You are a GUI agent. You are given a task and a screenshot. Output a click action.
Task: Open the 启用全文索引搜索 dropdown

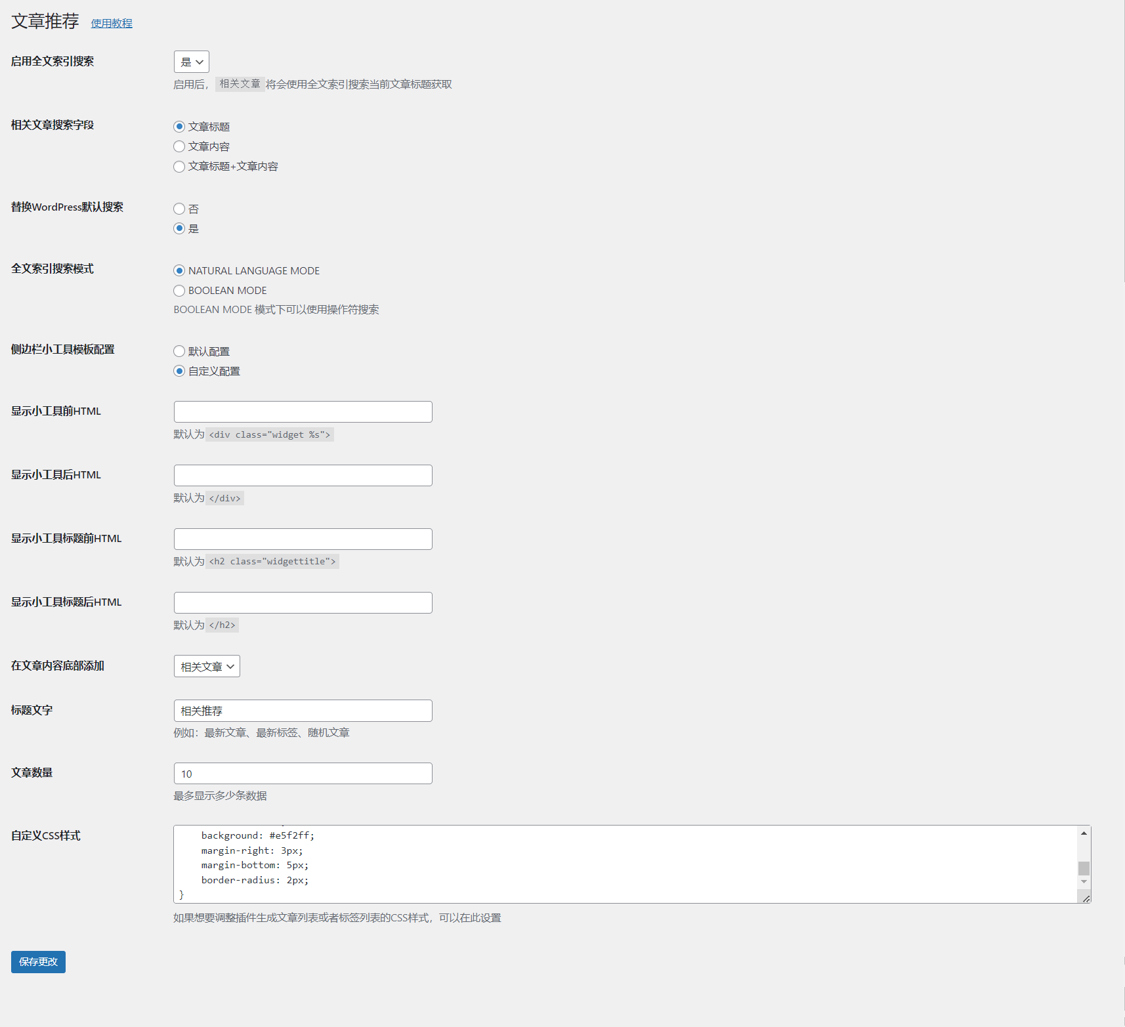(x=192, y=62)
